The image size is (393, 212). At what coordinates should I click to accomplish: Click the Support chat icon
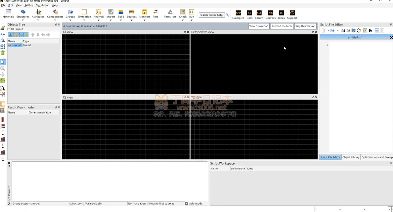tap(292, 13)
